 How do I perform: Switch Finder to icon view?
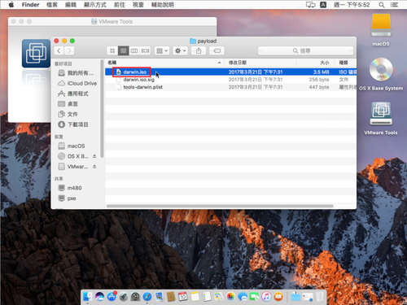click(112, 50)
